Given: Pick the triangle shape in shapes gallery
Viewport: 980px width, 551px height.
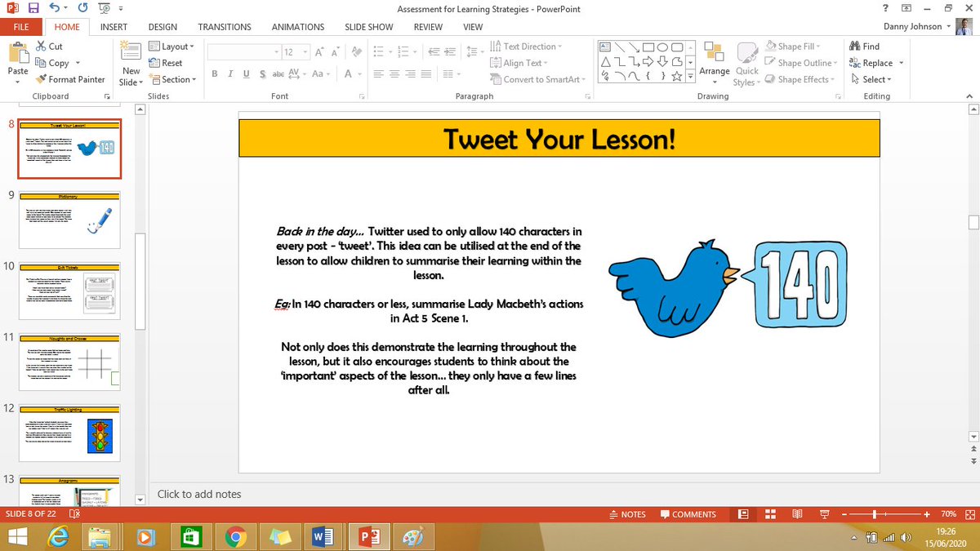Looking at the screenshot, I should (x=605, y=62).
